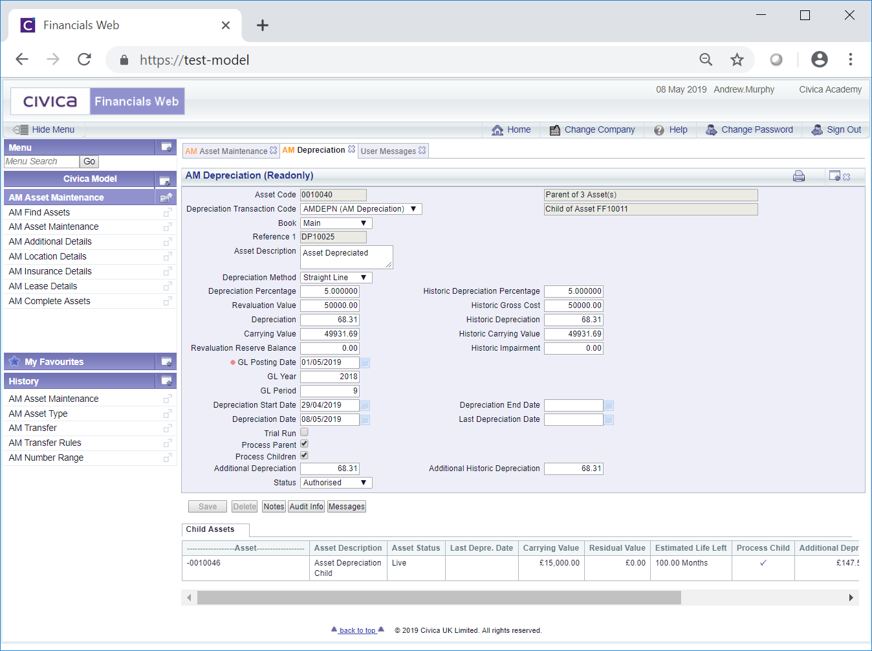
Task: Open the calendar picker for GL Posting Date
Action: point(365,363)
